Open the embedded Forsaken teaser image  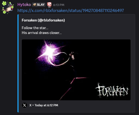76,70
